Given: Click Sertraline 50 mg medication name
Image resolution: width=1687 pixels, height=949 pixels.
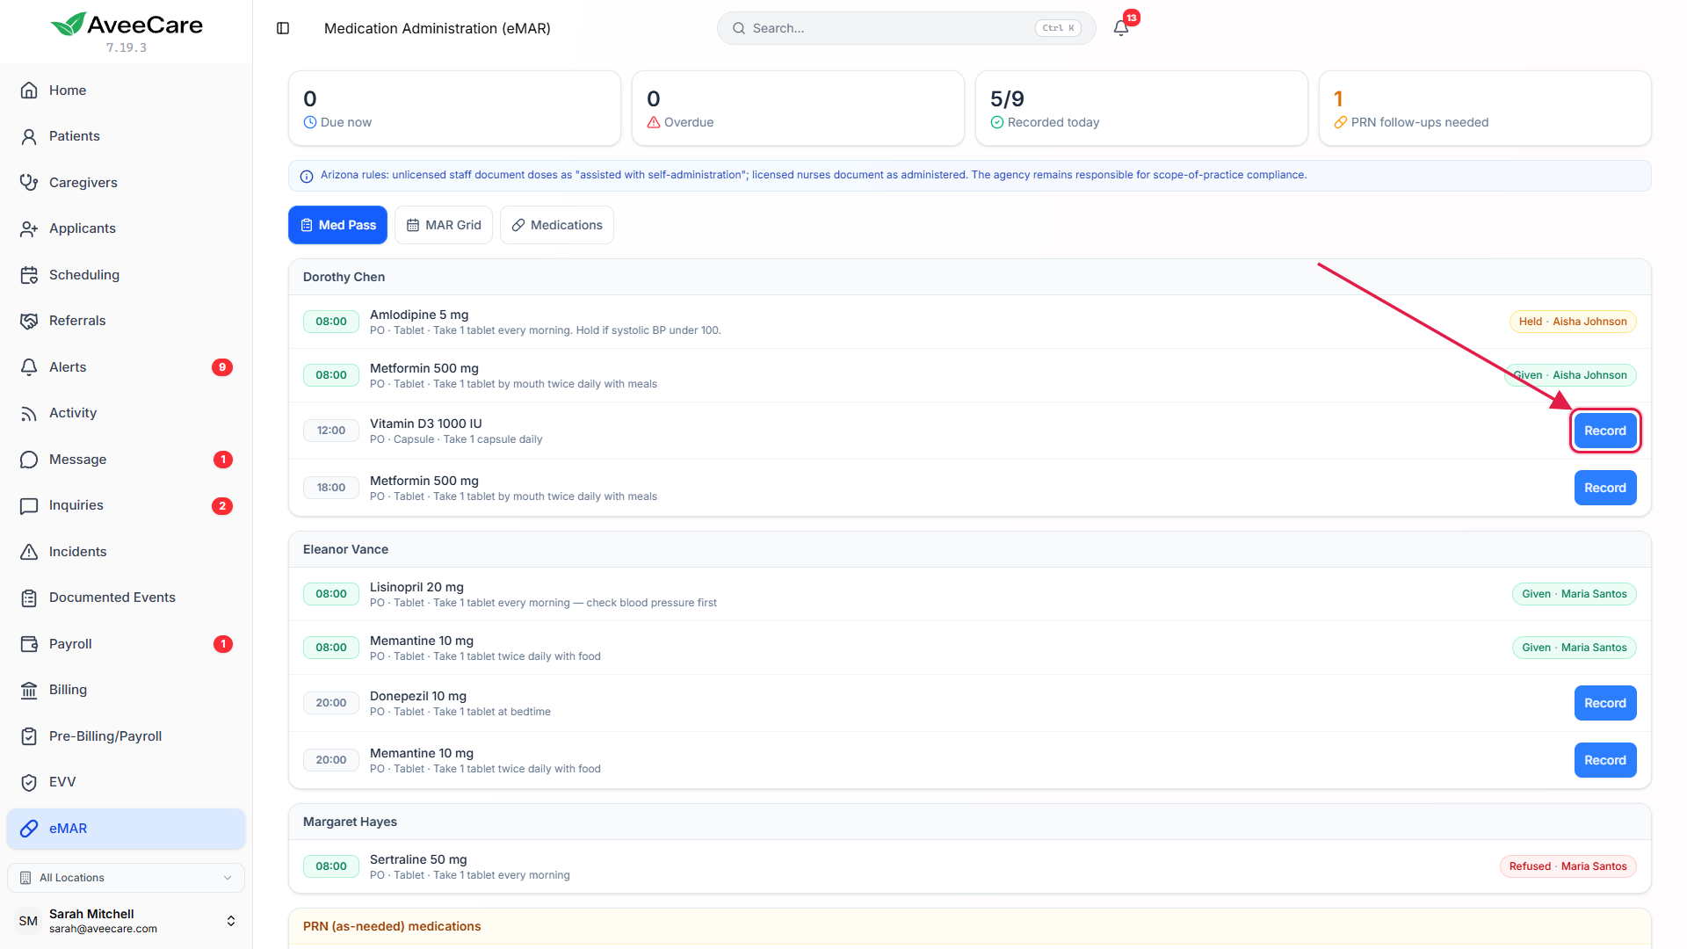Looking at the screenshot, I should point(418,859).
